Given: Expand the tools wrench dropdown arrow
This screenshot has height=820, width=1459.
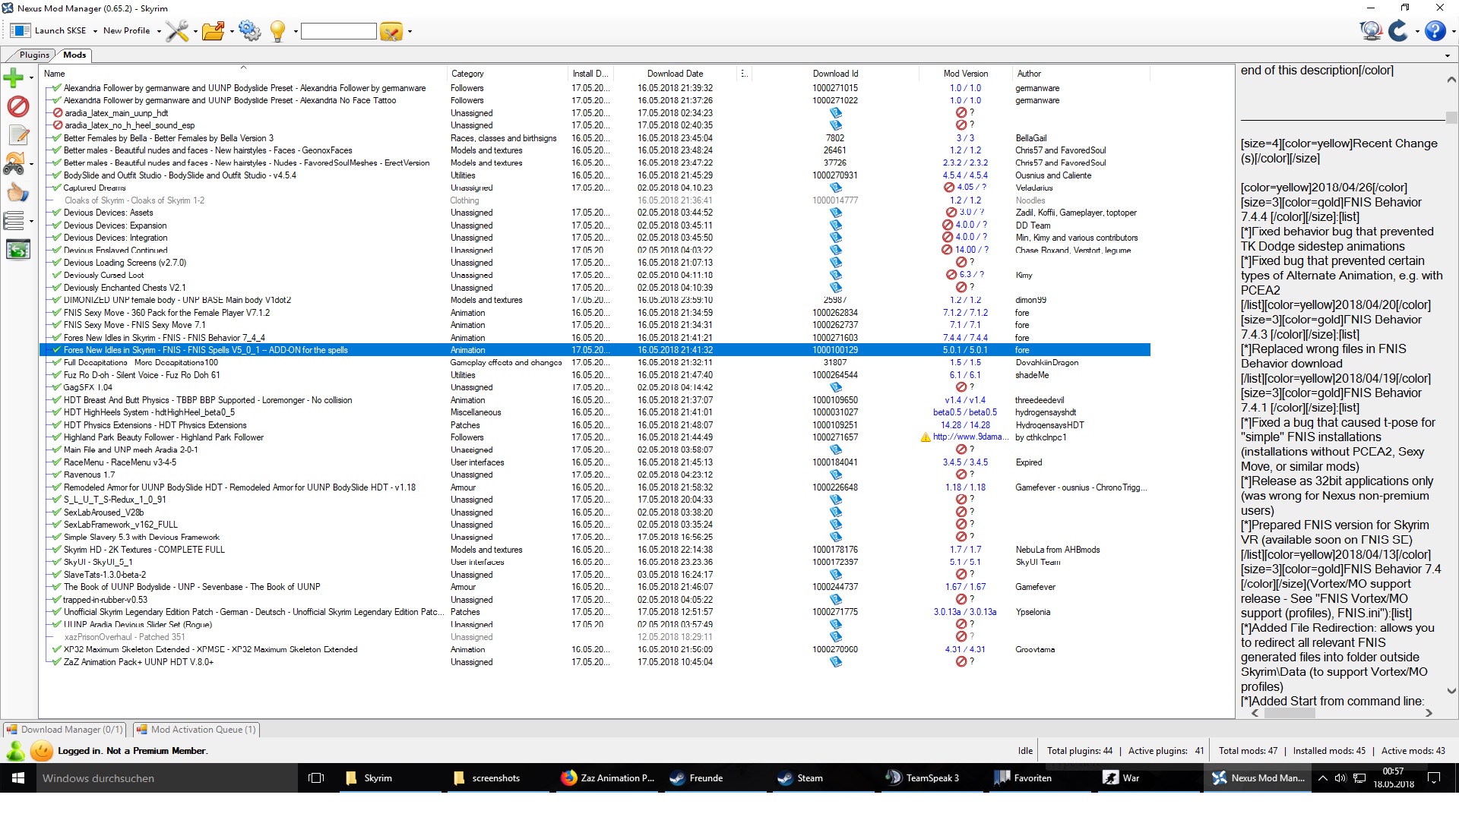Looking at the screenshot, I should 195,32.
